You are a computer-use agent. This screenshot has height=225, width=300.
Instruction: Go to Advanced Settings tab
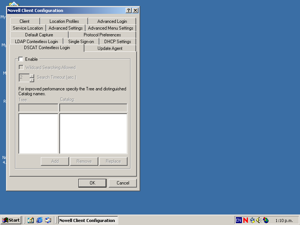click(x=66, y=28)
